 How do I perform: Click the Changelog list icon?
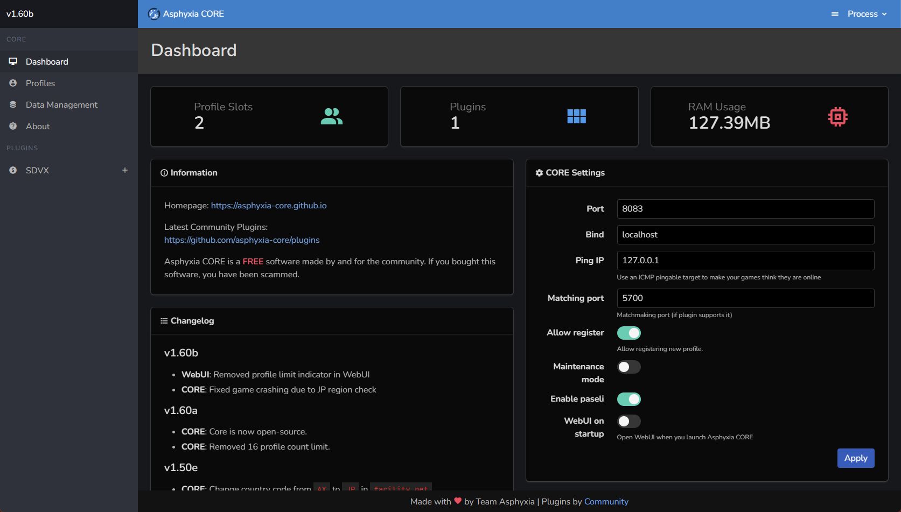[x=164, y=321]
